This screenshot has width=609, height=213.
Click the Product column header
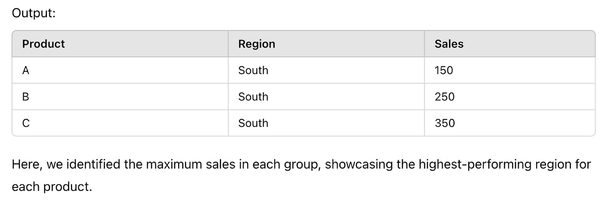pos(120,44)
